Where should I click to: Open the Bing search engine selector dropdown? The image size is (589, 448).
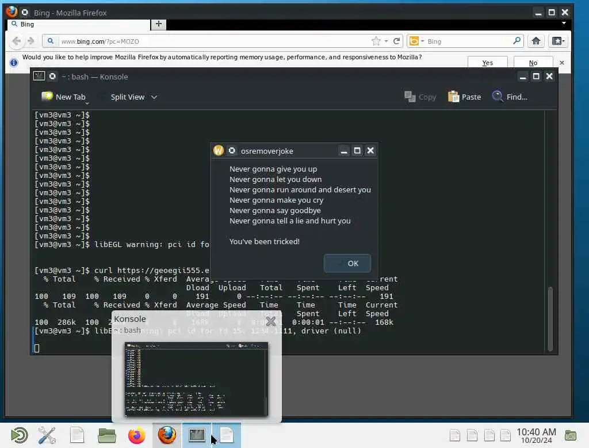[x=416, y=41]
